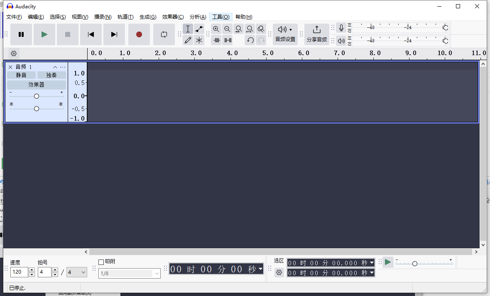Click the Zoom Toggle icon
This screenshot has height=296, width=490.
click(261, 29)
